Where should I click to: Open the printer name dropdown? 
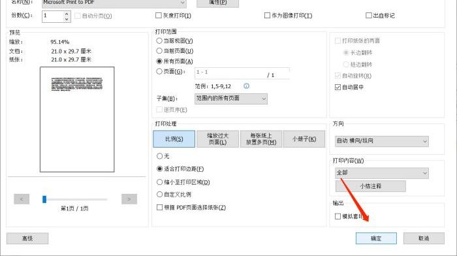click(114, 3)
